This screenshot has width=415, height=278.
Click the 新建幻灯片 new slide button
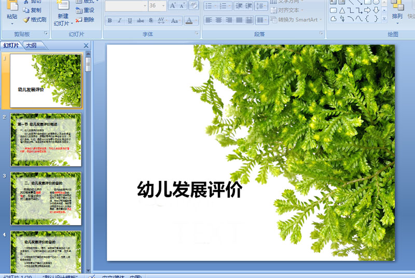(x=63, y=13)
